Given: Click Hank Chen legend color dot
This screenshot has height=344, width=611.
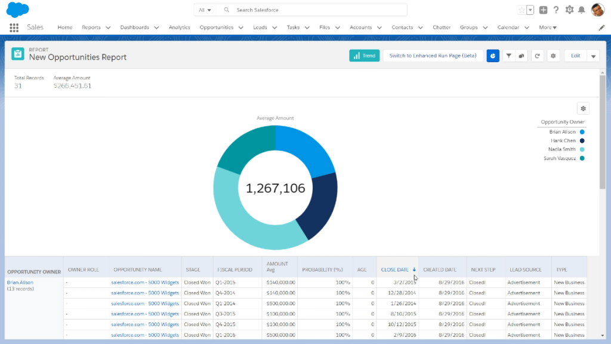Looking at the screenshot, I should point(582,141).
